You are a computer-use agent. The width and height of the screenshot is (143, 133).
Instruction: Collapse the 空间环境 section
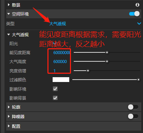pyautogui.click(x=9, y=14)
